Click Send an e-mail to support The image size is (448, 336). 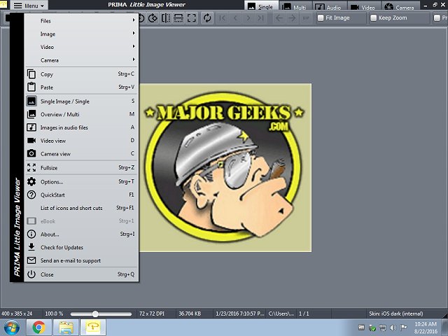point(70,260)
